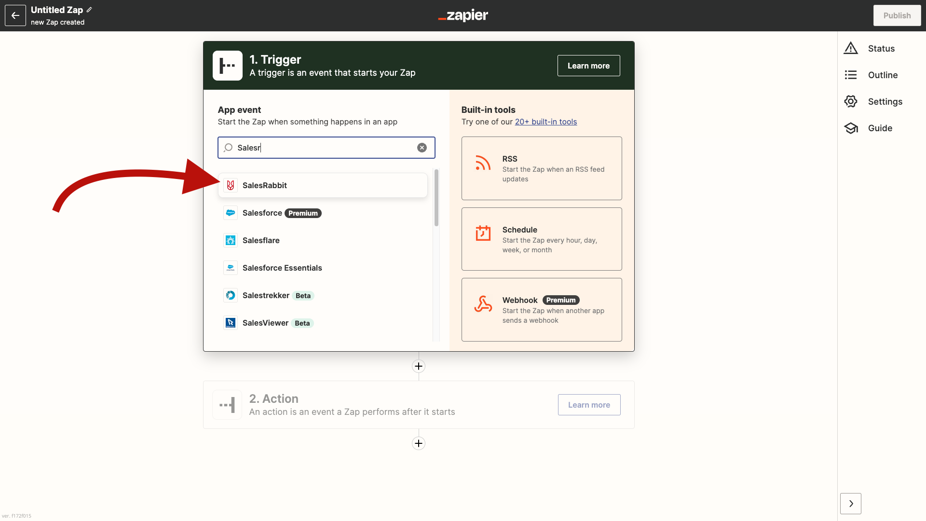Clear the search text with X
The image size is (926, 521).
(x=422, y=148)
